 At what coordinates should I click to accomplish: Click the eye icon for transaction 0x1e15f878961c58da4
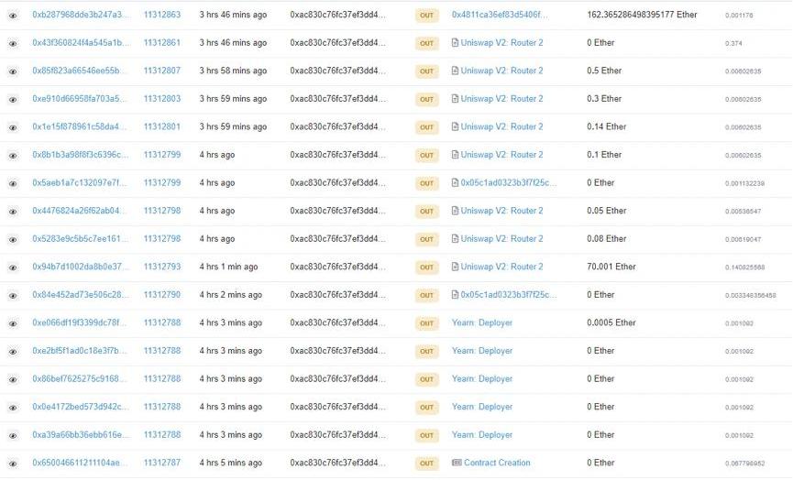(x=13, y=127)
